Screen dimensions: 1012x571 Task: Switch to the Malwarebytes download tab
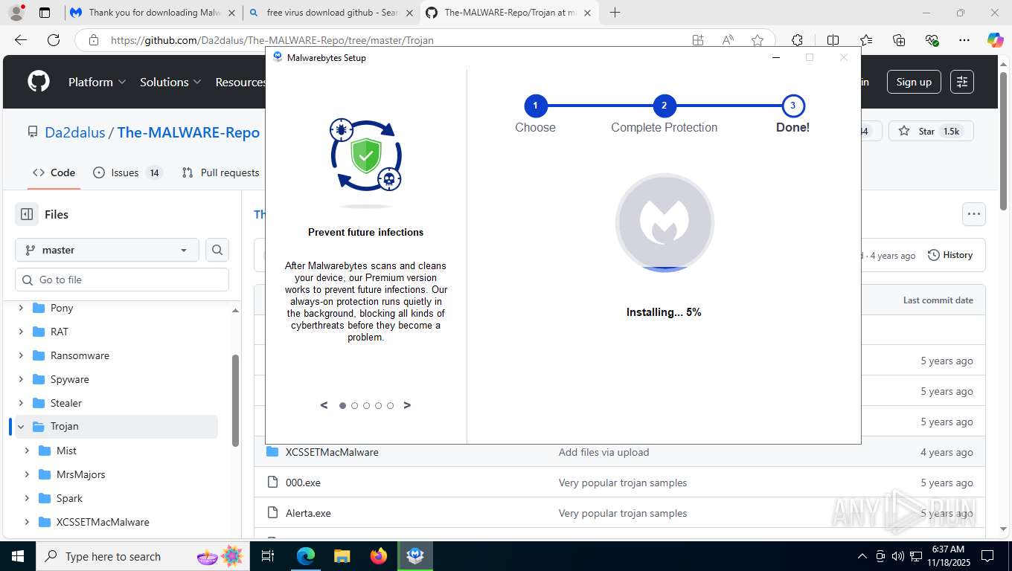(153, 13)
